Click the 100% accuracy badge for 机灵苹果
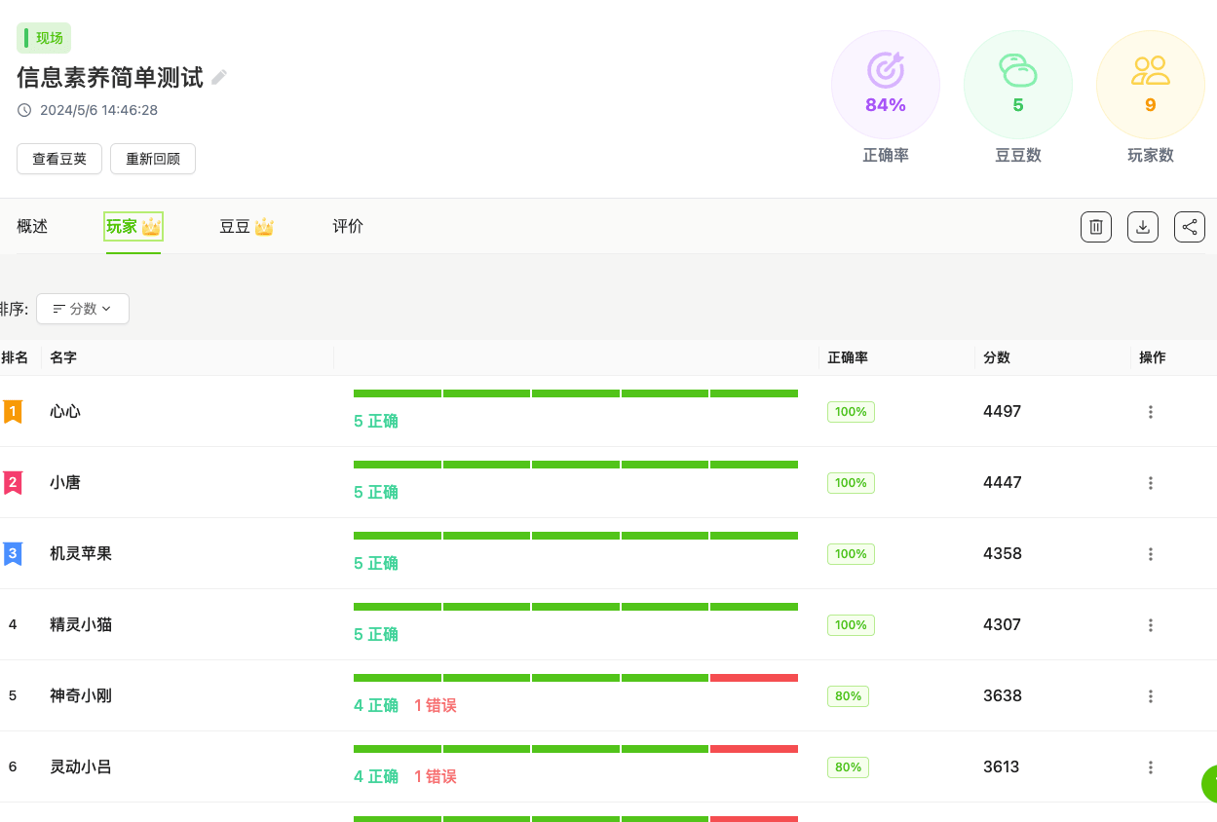This screenshot has width=1217, height=822. (x=851, y=554)
